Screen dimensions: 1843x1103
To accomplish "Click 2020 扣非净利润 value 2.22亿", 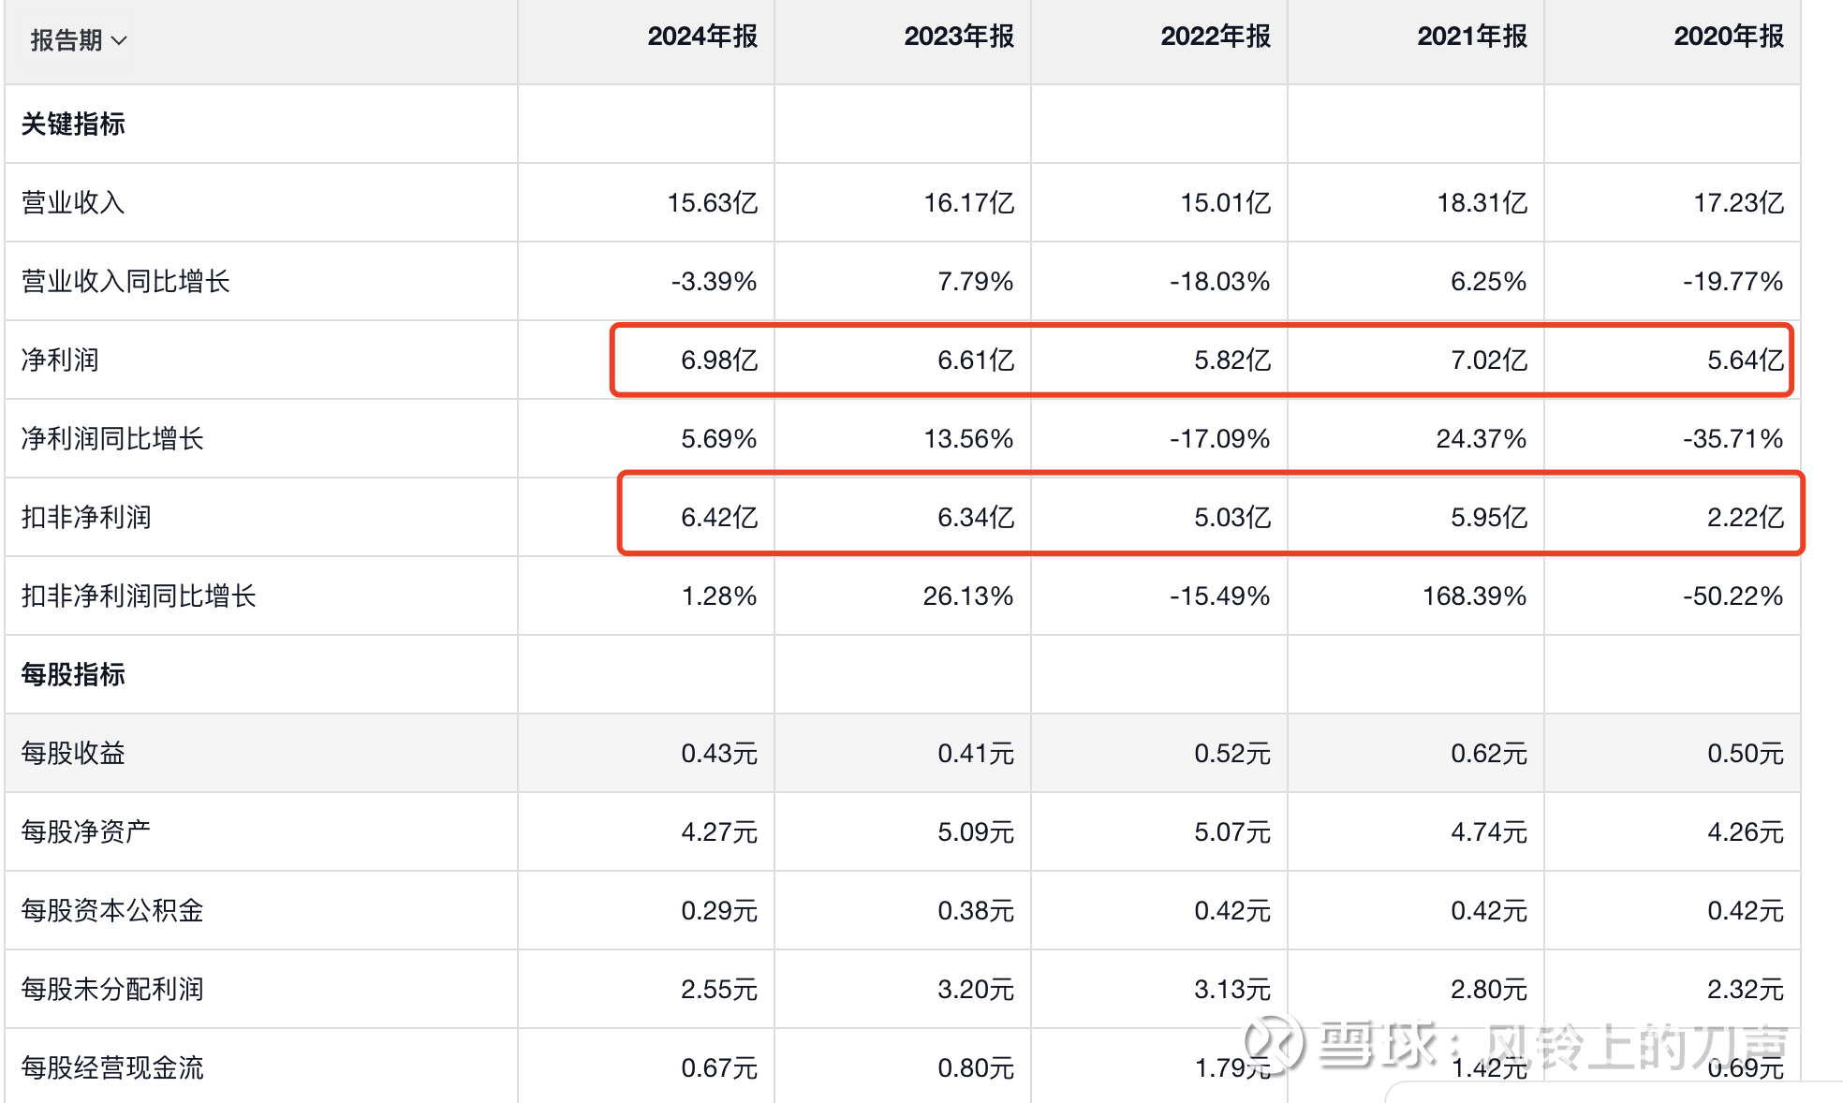I will pyautogui.click(x=1745, y=517).
